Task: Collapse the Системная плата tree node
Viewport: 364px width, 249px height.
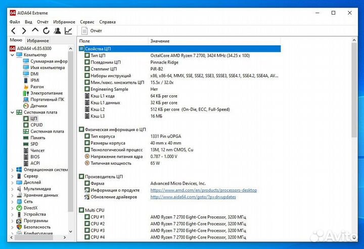Action: click(12, 112)
